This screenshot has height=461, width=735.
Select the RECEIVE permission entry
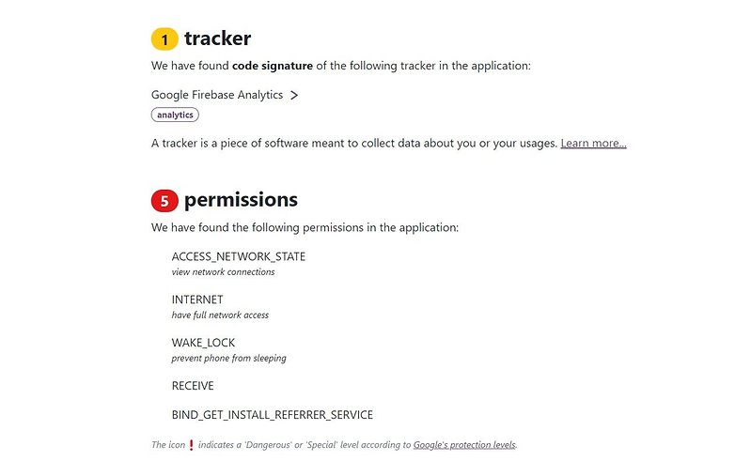click(x=193, y=386)
